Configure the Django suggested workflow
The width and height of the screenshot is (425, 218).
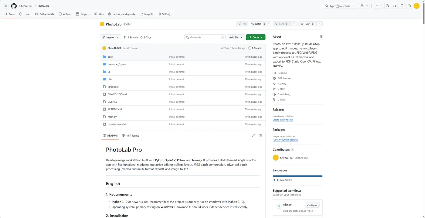coord(312,205)
